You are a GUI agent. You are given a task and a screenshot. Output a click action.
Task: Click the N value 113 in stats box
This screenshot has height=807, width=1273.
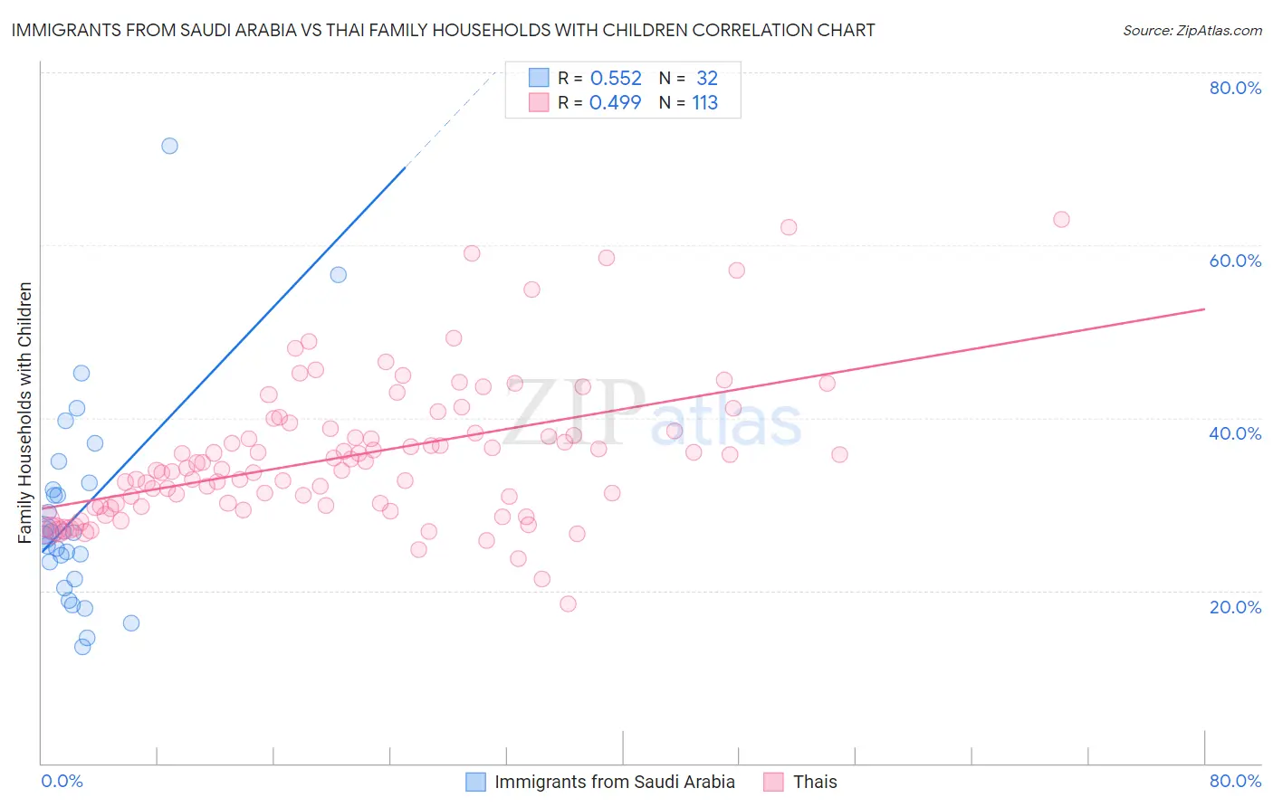(x=705, y=102)
